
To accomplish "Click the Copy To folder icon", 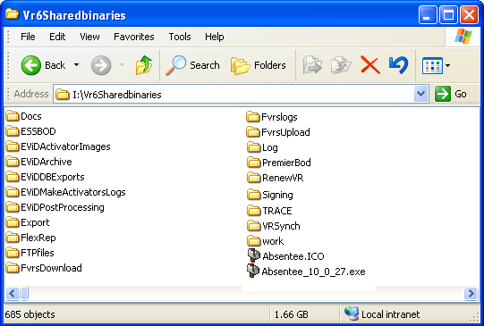I will pyautogui.click(x=341, y=65).
